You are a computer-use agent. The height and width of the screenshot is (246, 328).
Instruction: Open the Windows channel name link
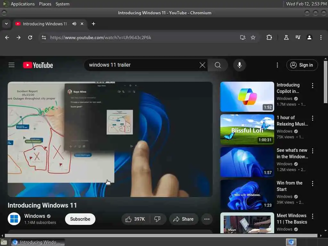tap(35, 216)
